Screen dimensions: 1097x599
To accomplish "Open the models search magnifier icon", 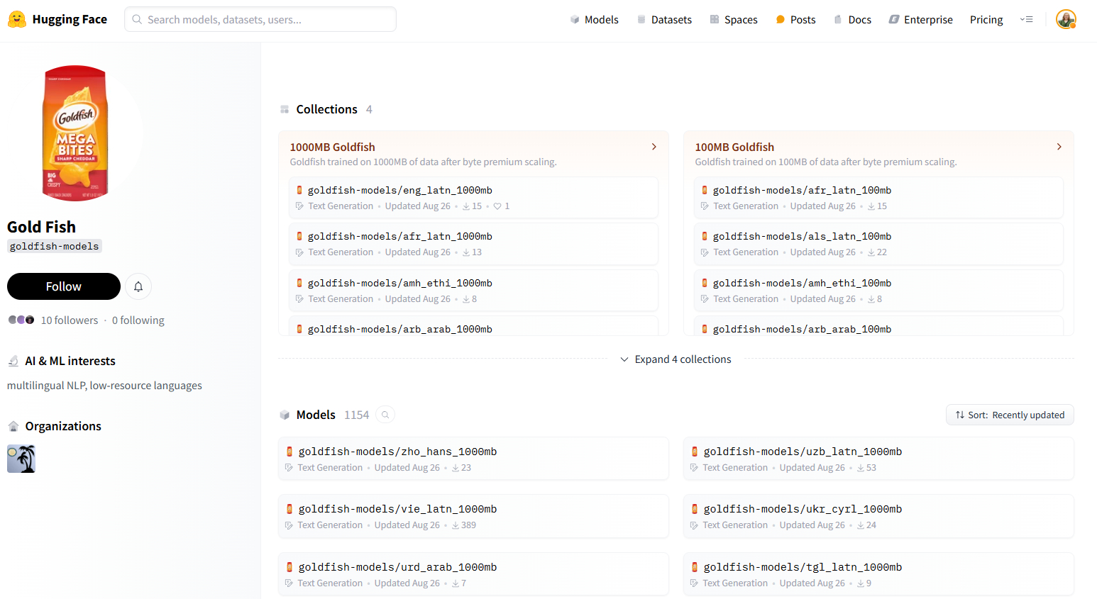I will (385, 415).
